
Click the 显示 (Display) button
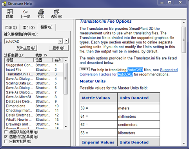[x=58, y=48]
